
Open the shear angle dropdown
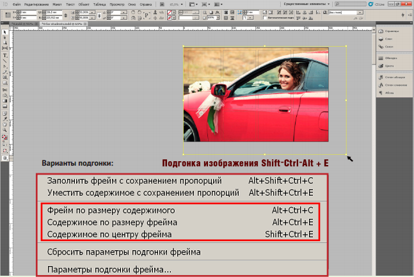[x=123, y=18]
